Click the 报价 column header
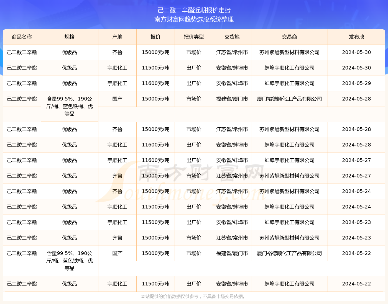Viewport: 388px width, 304px height. pos(155,37)
